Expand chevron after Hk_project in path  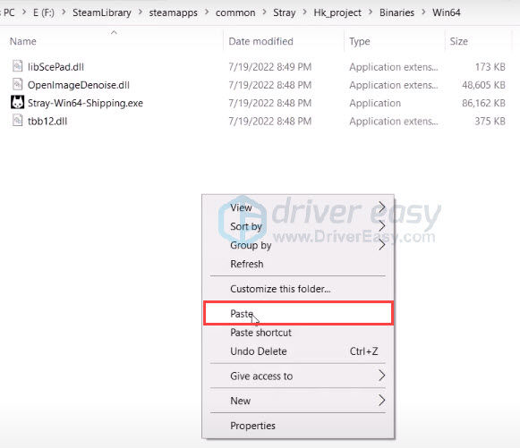[371, 13]
